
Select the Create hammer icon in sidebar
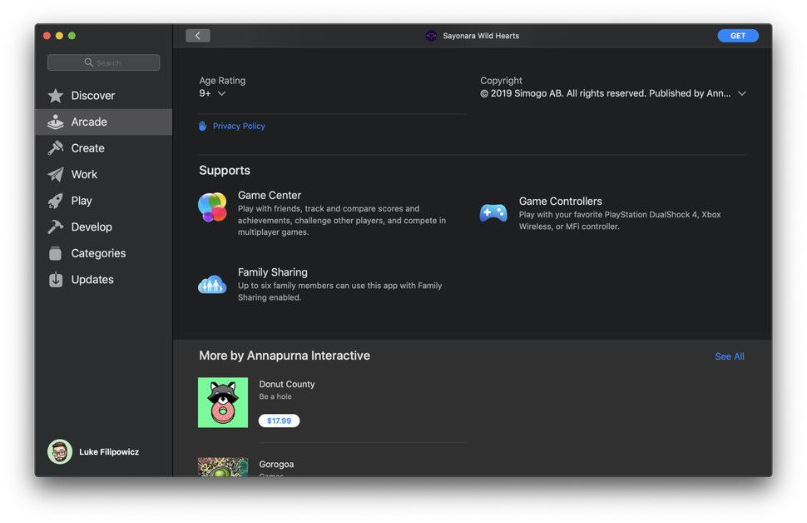click(56, 148)
